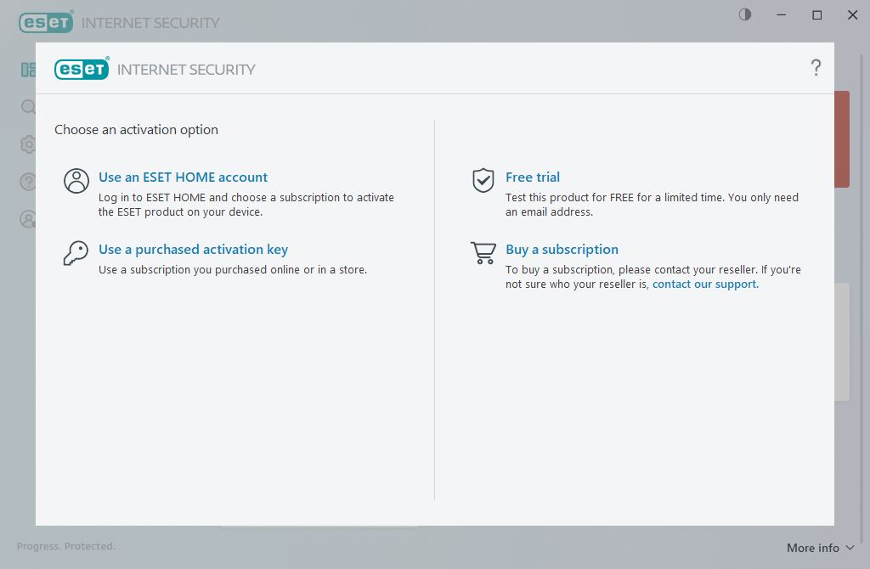Click the ESET HOME account user icon
The image size is (870, 569).
pyautogui.click(x=76, y=181)
